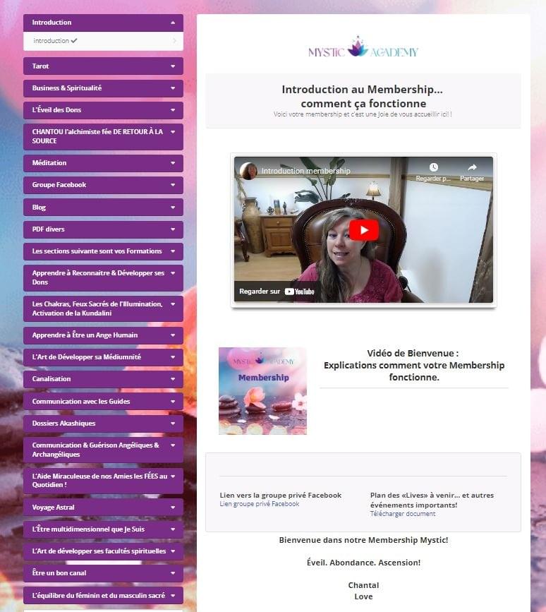Expand the Méditation section
Viewport: 546px width, 612px height.
(x=103, y=163)
